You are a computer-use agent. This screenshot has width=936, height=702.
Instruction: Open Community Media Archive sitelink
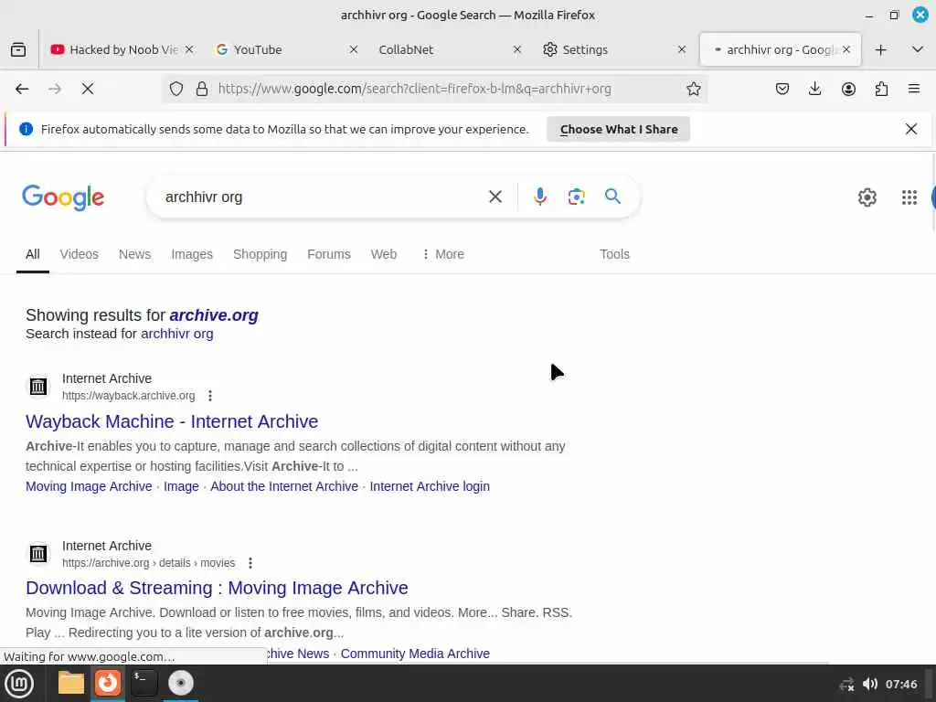click(x=415, y=654)
